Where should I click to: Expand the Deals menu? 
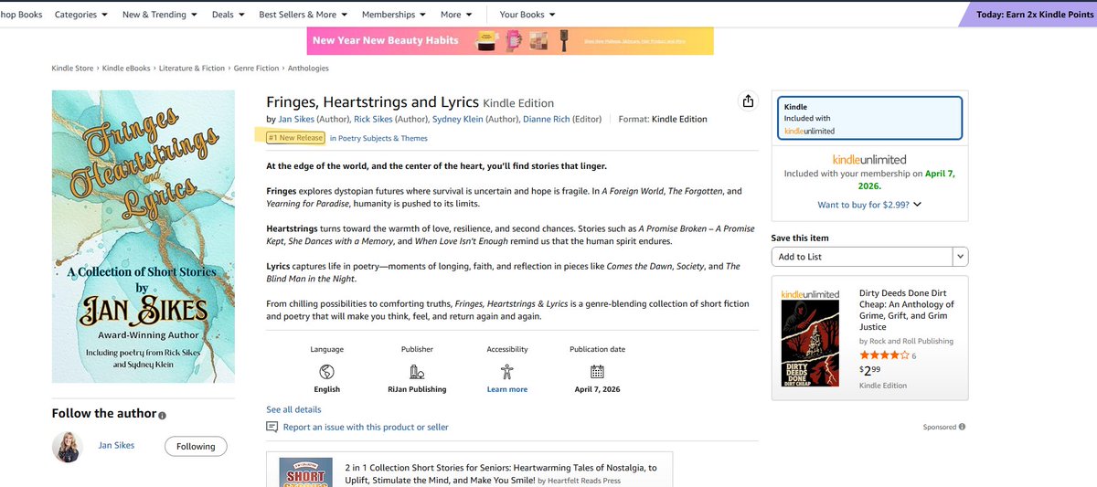(228, 15)
